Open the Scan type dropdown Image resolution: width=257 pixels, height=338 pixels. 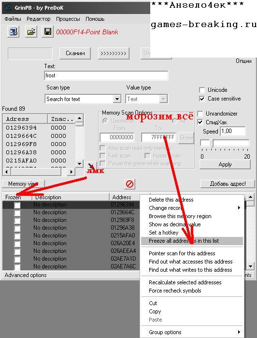117,99
